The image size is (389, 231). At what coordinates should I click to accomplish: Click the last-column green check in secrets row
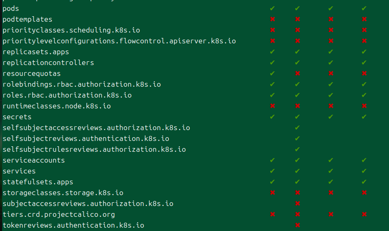click(364, 117)
